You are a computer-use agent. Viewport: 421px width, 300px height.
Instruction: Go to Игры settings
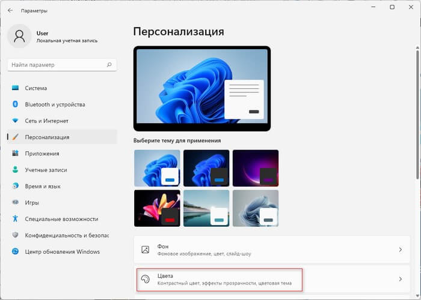pyautogui.click(x=62, y=202)
